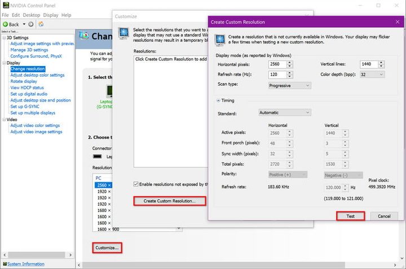Open Manage 3D settings
This screenshot has height=269, width=406.
pyautogui.click(x=29, y=50)
